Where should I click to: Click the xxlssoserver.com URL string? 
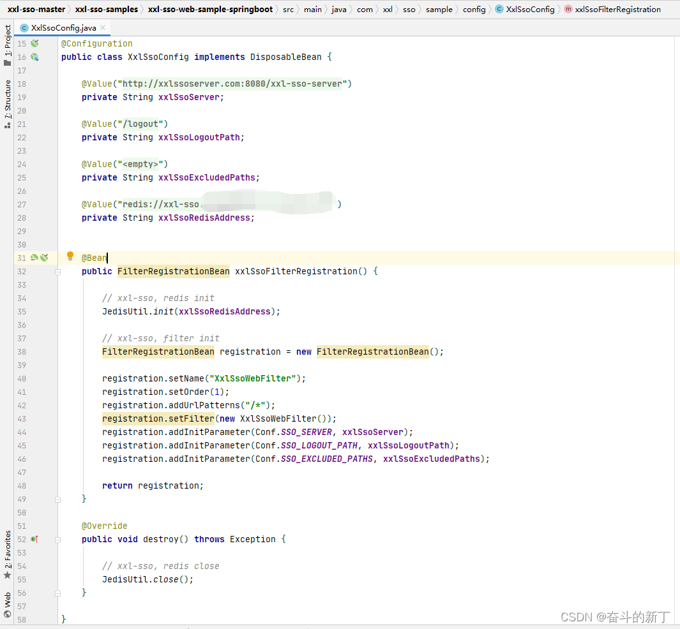232,84
